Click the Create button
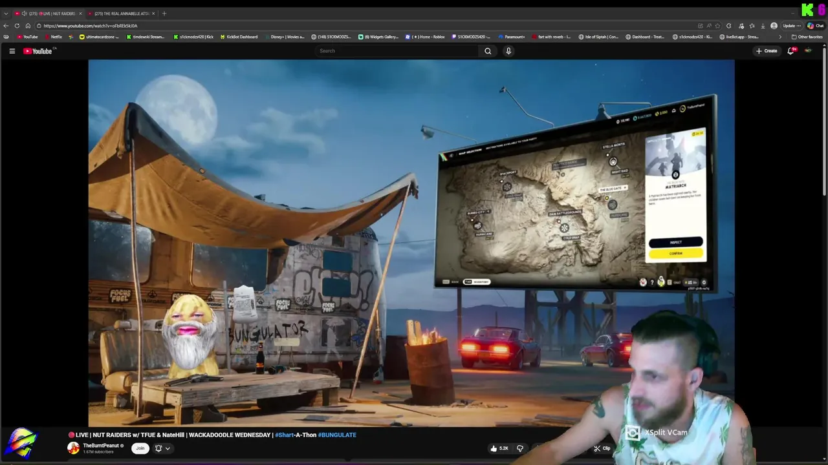 [x=767, y=51]
